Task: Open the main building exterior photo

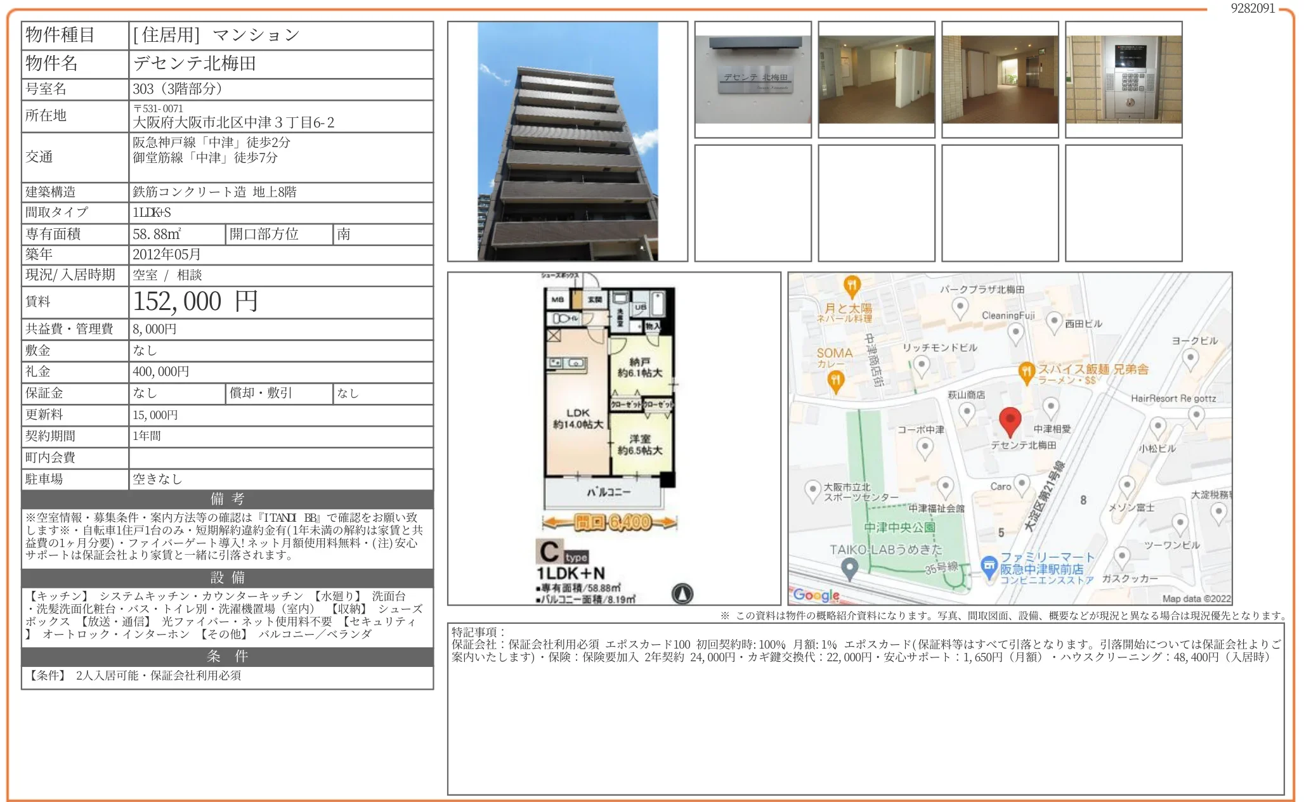Action: tap(567, 141)
